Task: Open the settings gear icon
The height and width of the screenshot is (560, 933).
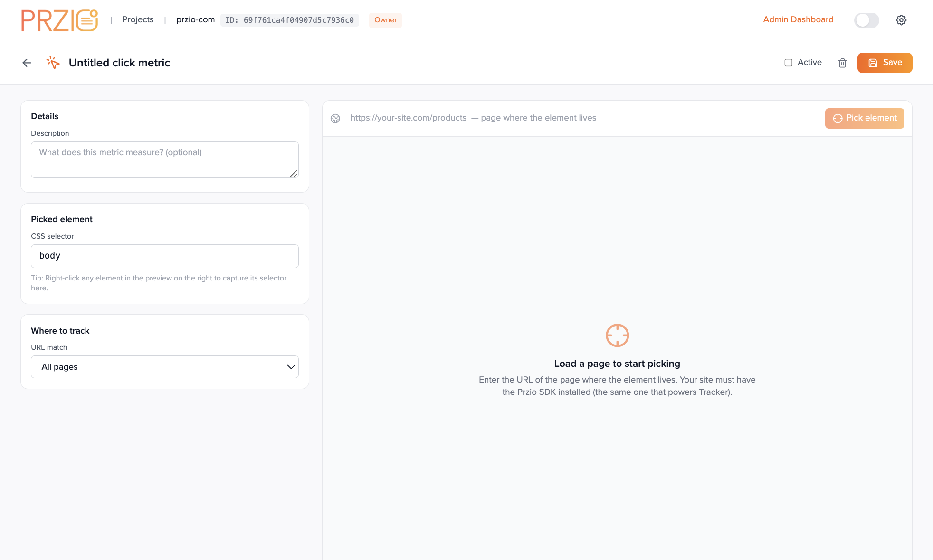Action: [x=901, y=20]
